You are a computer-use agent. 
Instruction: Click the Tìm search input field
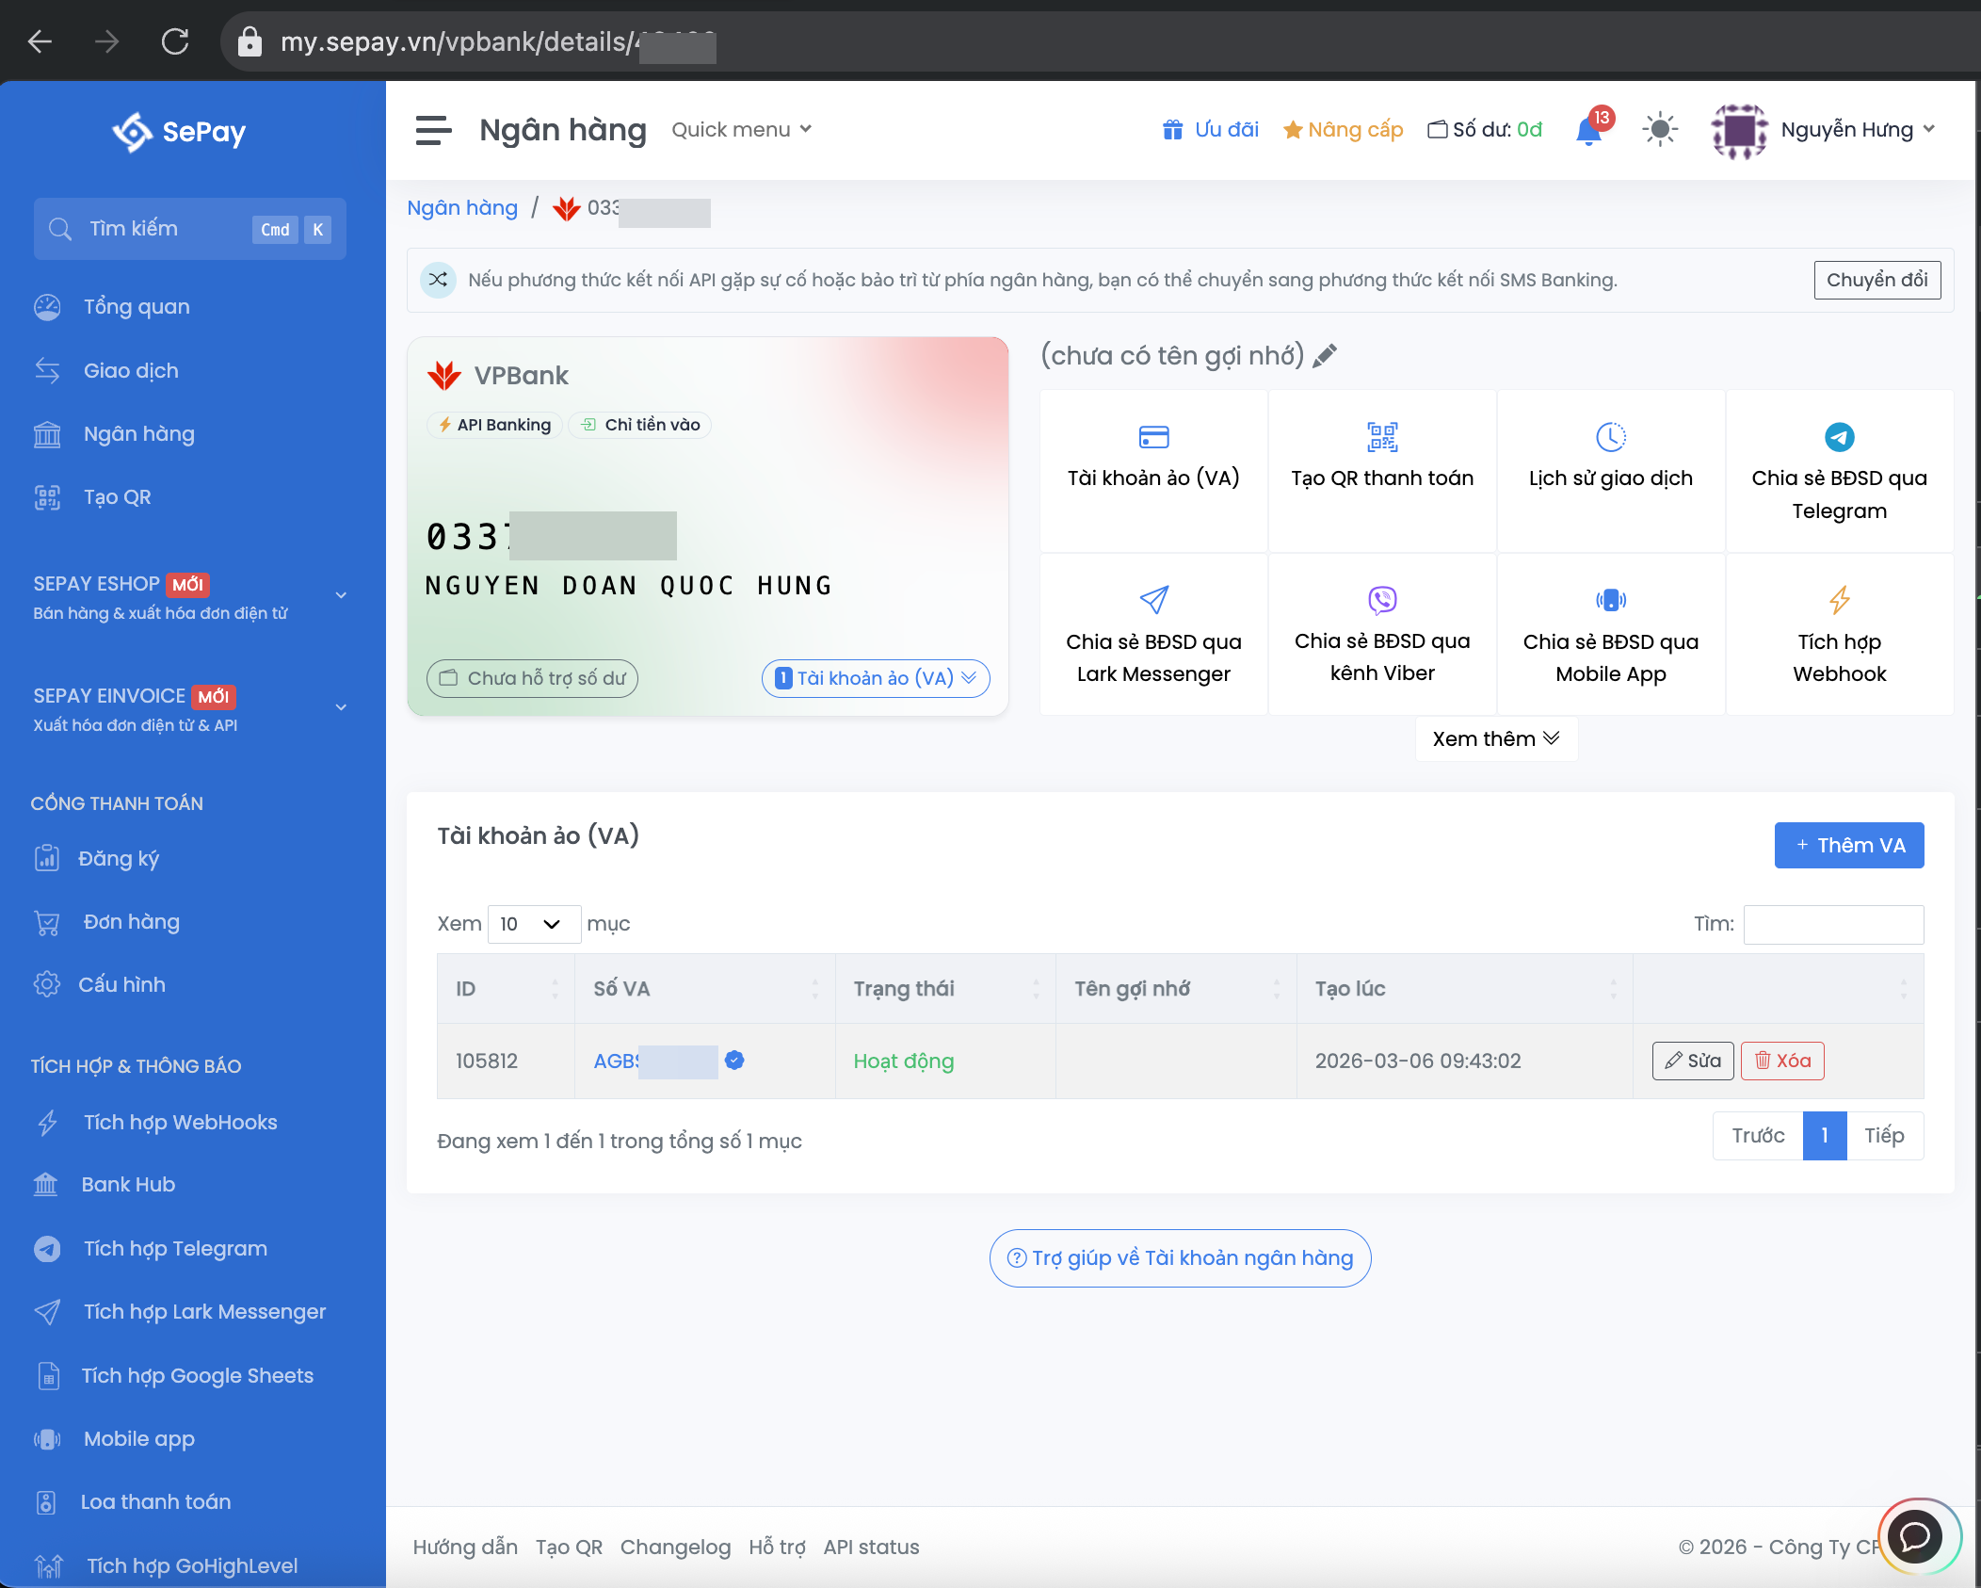point(1832,924)
